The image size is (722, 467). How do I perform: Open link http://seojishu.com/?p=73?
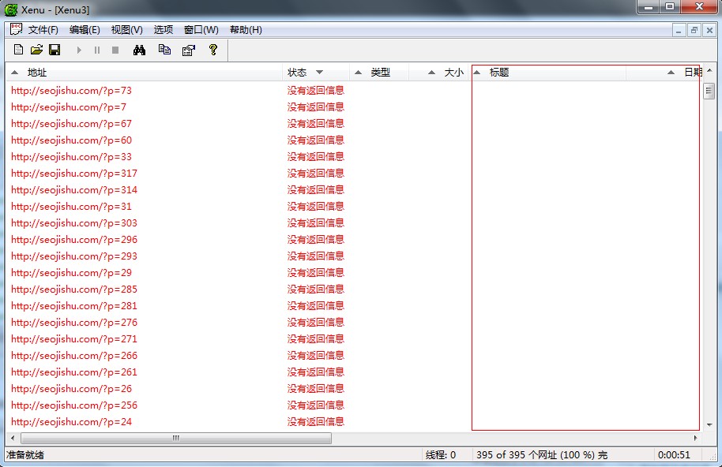[71, 91]
